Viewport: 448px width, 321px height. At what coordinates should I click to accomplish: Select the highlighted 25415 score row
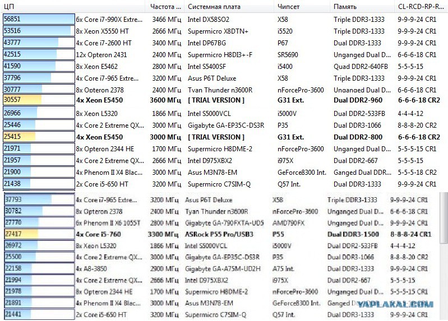tap(221, 137)
